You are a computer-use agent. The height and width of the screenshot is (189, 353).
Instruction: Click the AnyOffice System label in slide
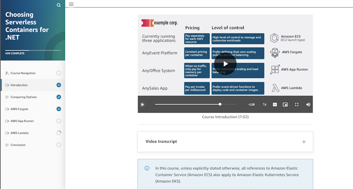coord(159,71)
